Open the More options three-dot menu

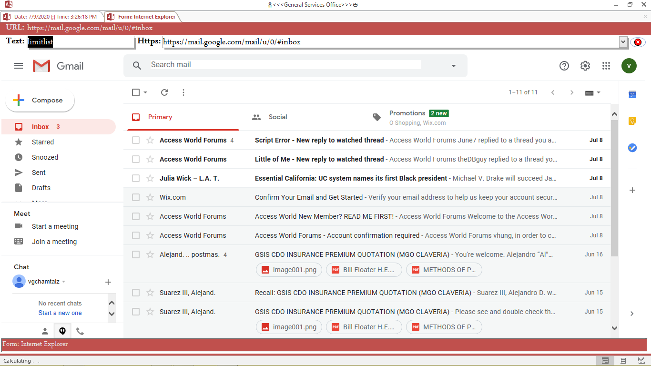(183, 92)
